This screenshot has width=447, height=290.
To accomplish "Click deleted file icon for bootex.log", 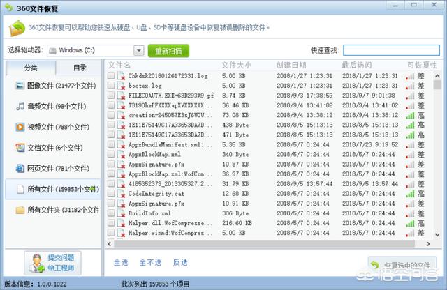I will coord(122,86).
